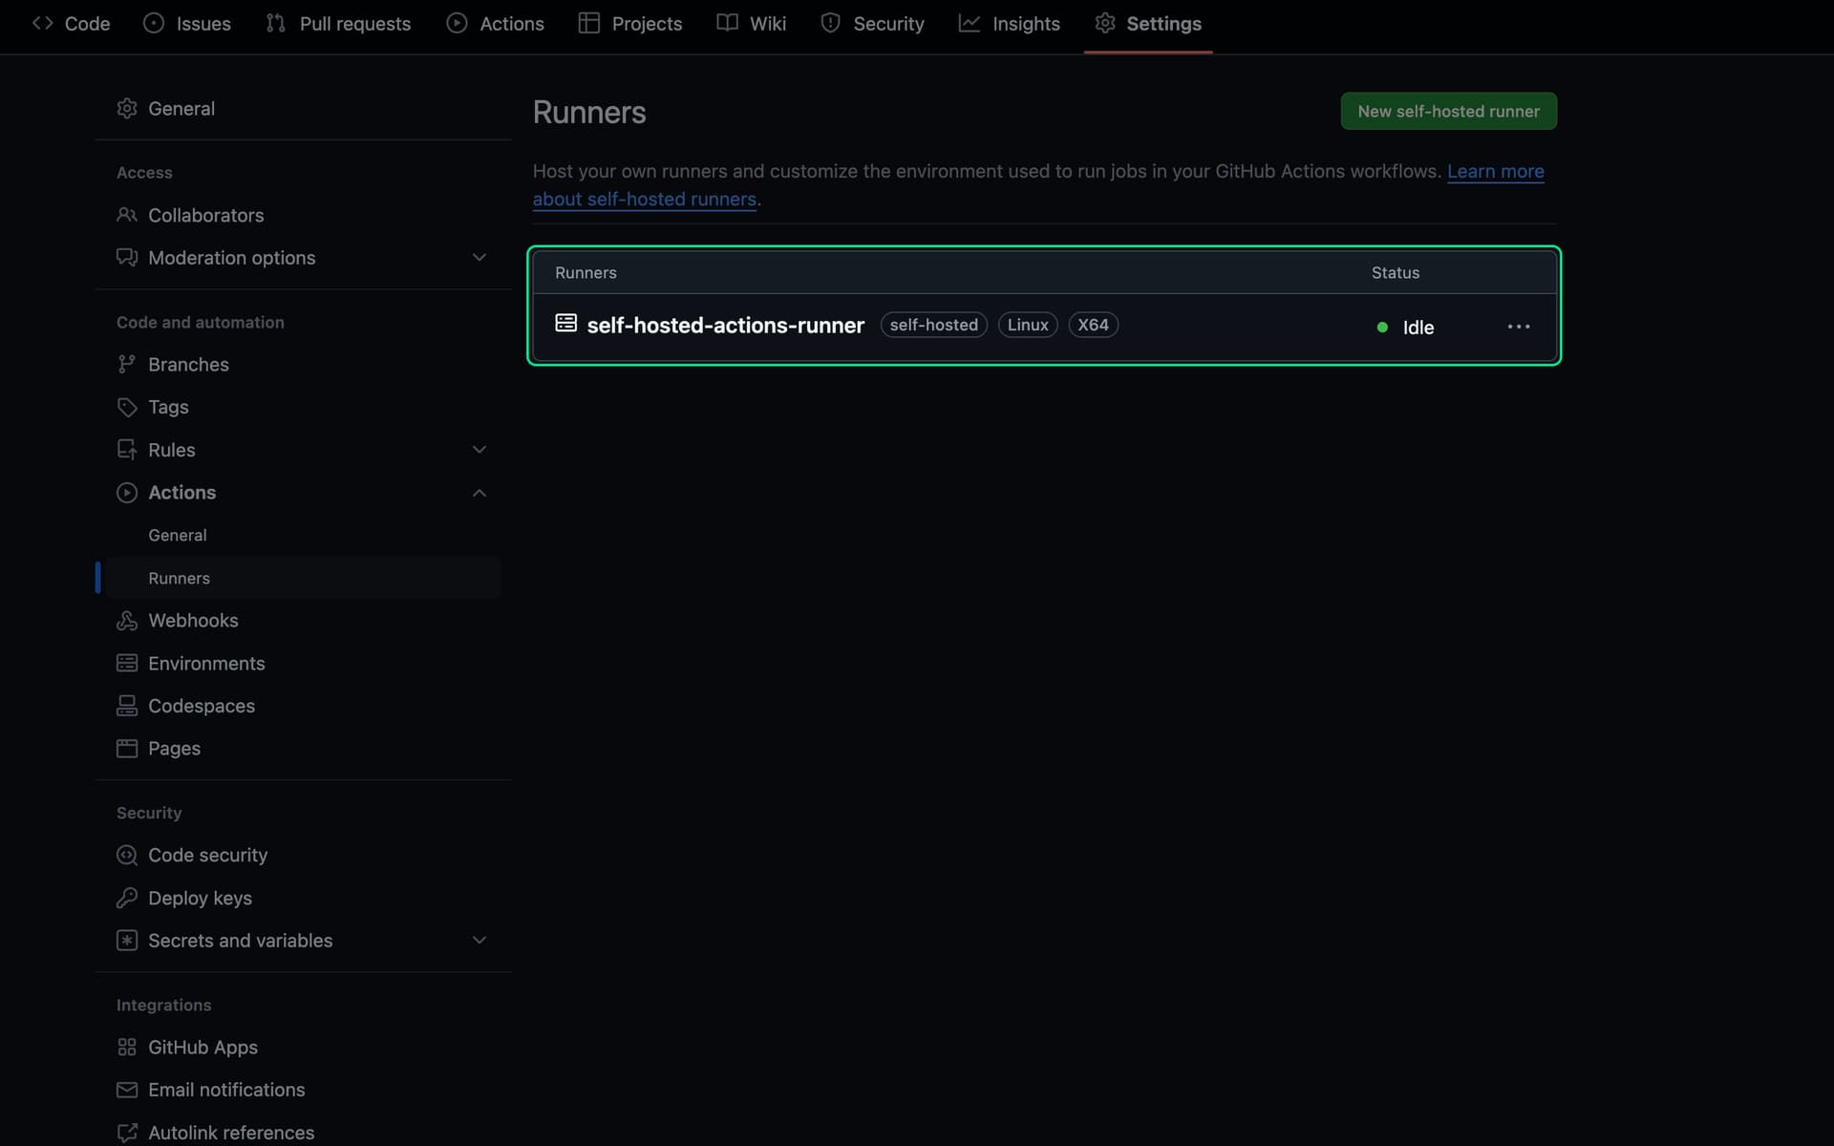Screen dimensions: 1834x1146
Task: Open the self-hosted-actions-runner entry
Action: click(726, 325)
